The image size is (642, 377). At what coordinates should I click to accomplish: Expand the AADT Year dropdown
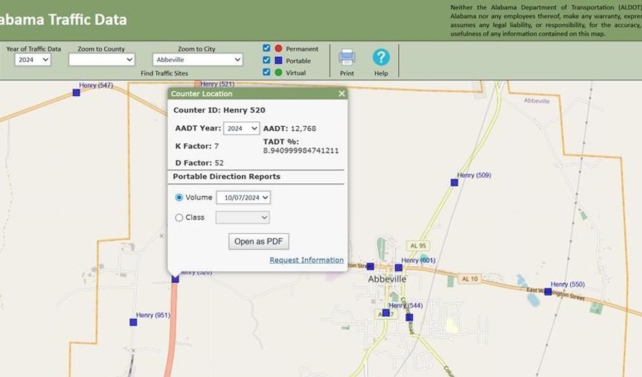241,128
